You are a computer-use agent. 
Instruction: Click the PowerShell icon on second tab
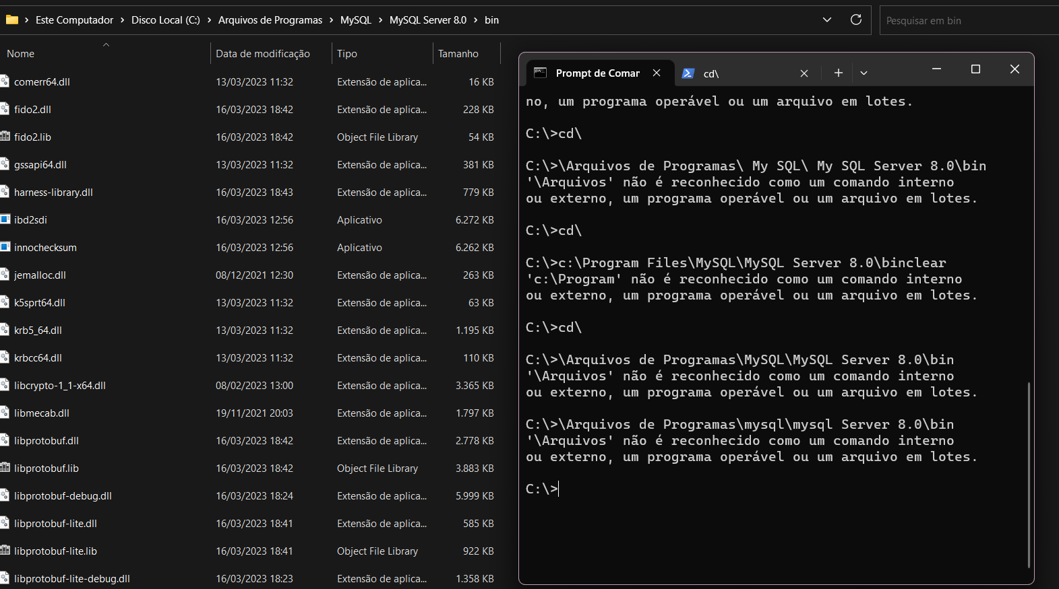click(688, 73)
